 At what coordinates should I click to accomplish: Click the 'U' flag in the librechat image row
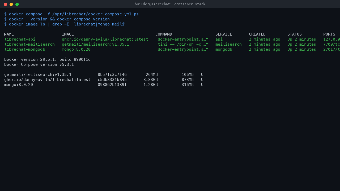click(202, 80)
